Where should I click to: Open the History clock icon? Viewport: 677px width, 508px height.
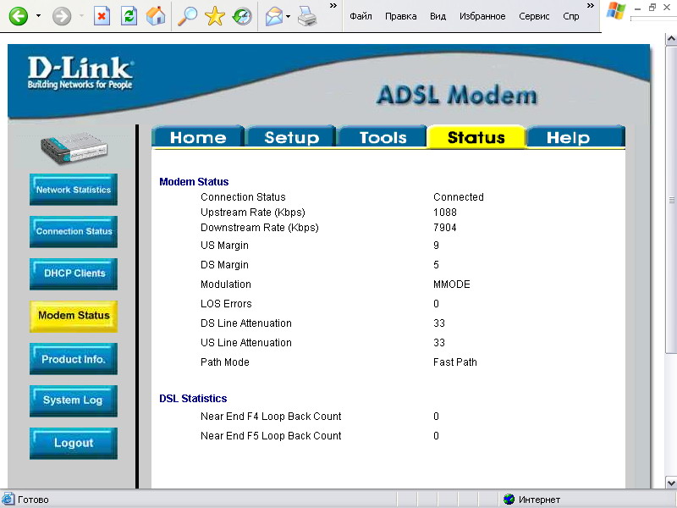pos(242,16)
